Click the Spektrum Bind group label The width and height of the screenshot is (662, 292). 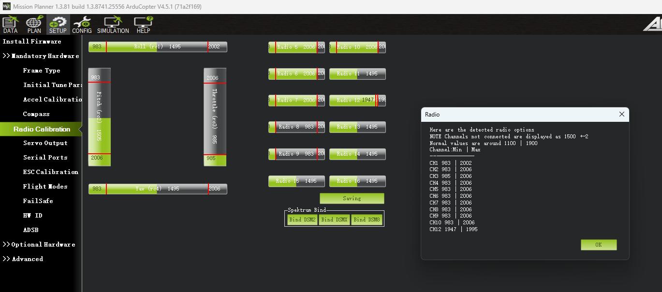click(x=307, y=210)
